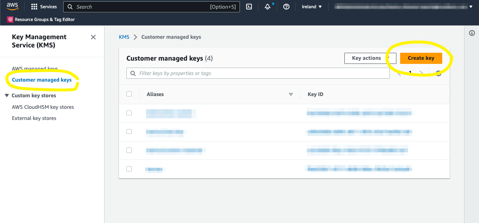479x223 pixels.
Task: Check the fourth key row checkbox
Action: pos(129,169)
